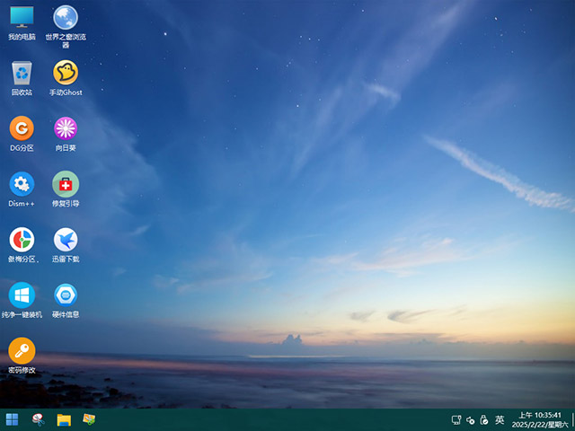The image size is (575, 431).
Task: Click the snipping tool taskbar icon
Action: click(38, 420)
